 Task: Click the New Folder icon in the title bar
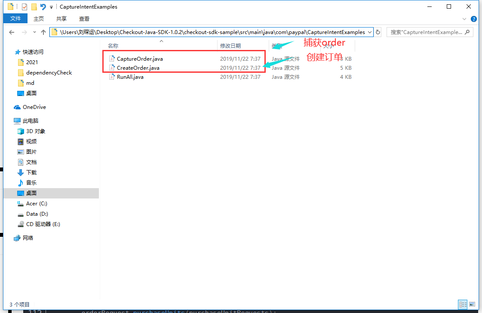[34, 7]
